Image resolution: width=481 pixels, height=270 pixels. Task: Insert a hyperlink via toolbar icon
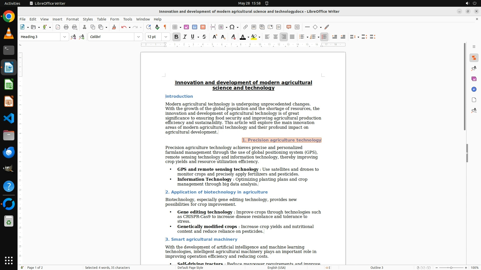(x=246, y=27)
